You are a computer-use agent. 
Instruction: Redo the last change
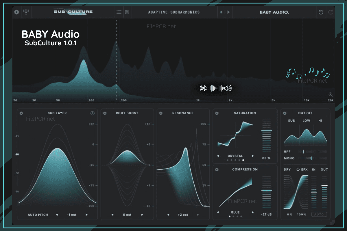pyautogui.click(x=330, y=12)
